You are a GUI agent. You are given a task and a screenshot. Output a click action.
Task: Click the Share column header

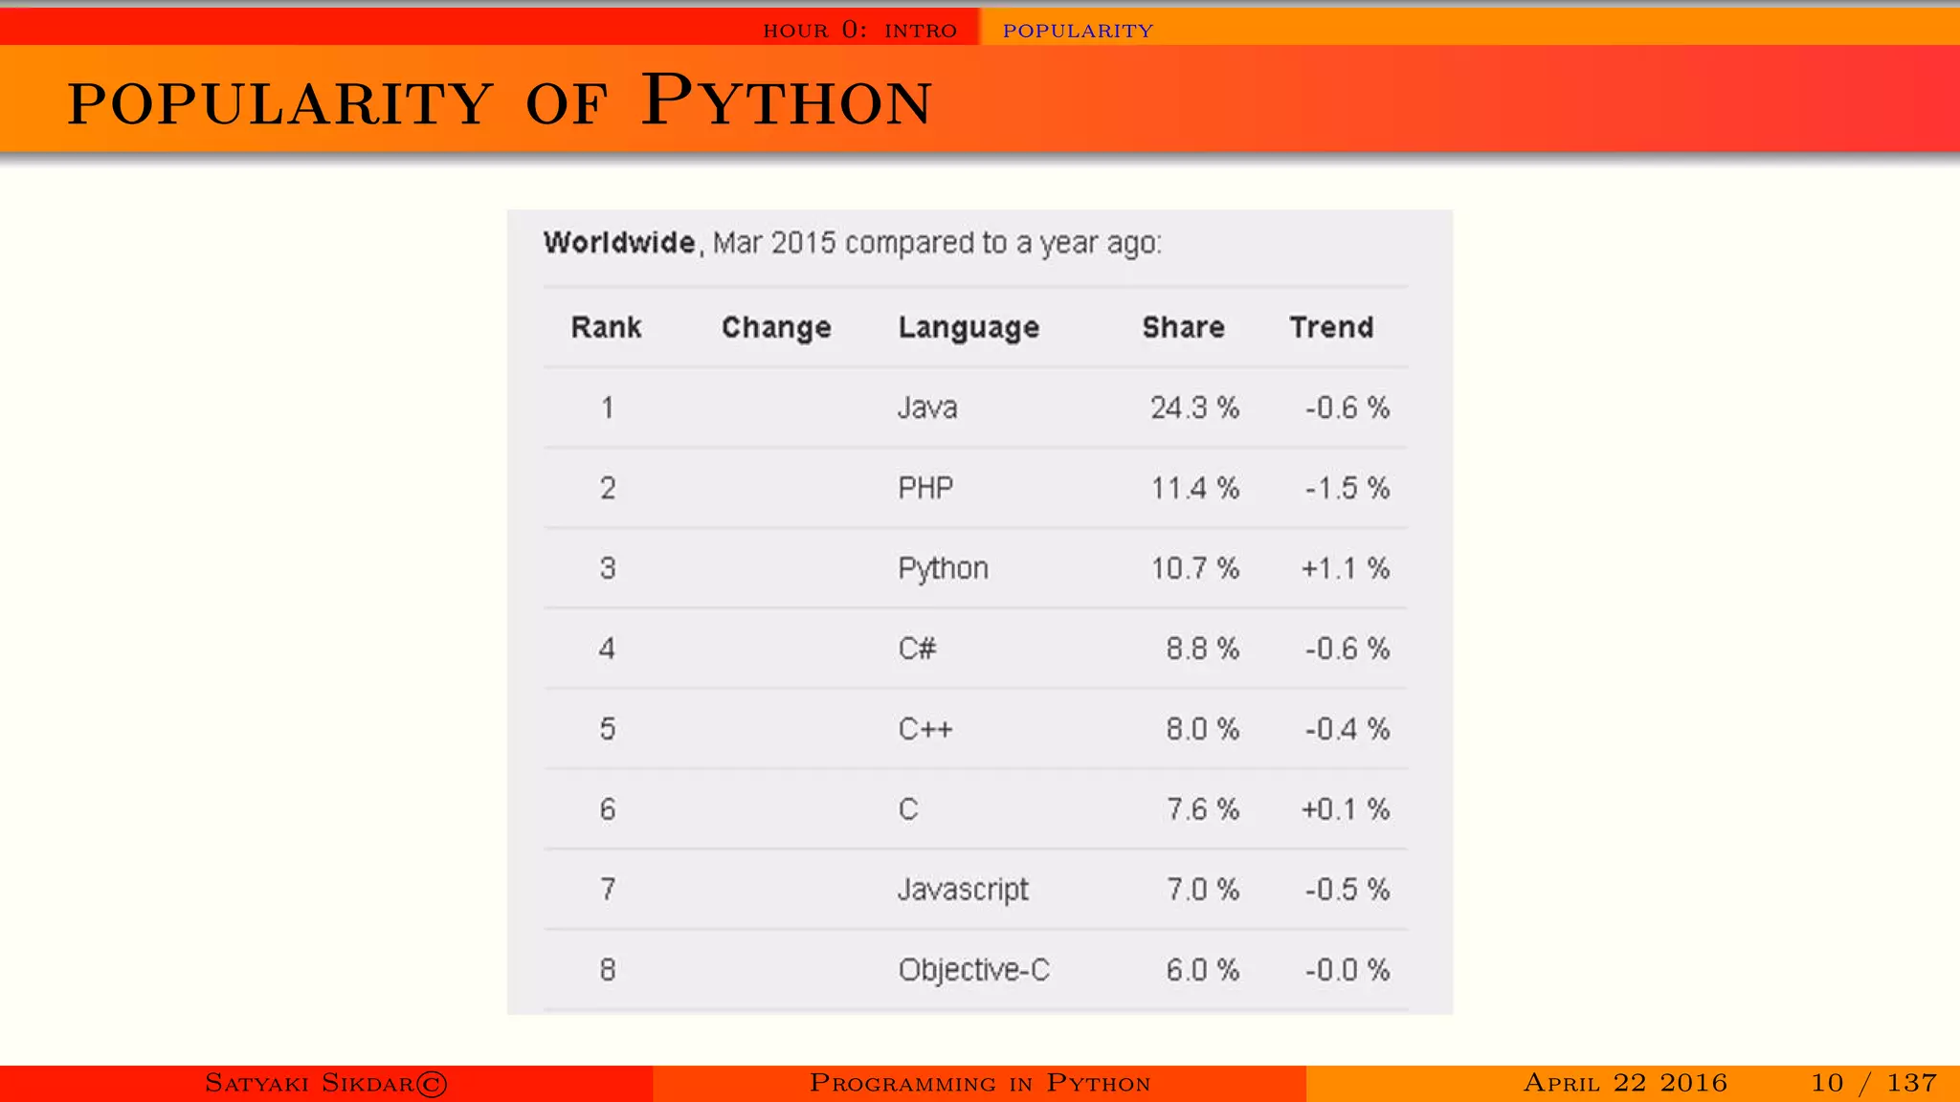(1183, 327)
